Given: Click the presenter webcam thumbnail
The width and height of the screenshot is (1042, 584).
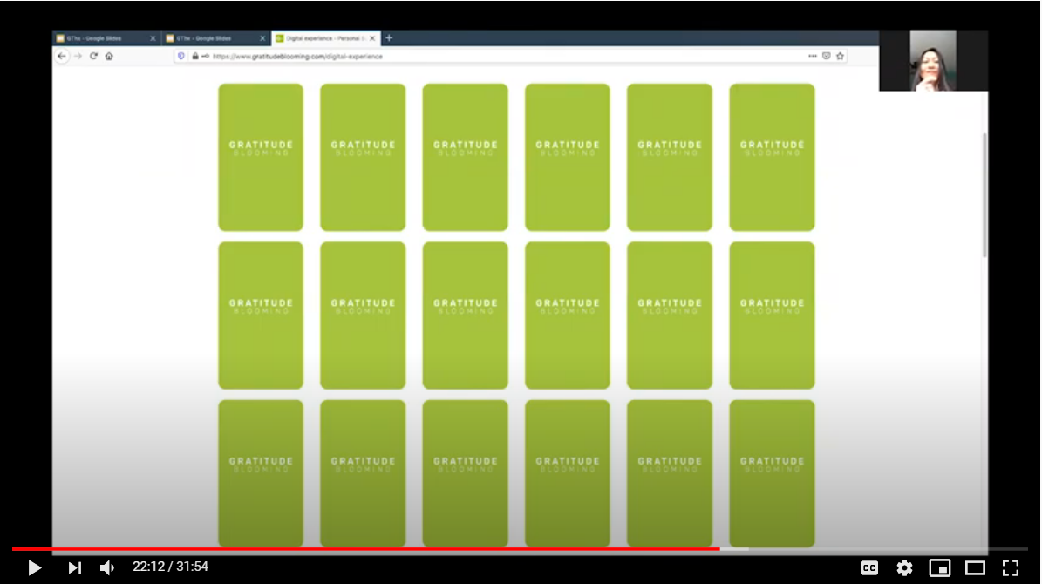Looking at the screenshot, I should [933, 60].
